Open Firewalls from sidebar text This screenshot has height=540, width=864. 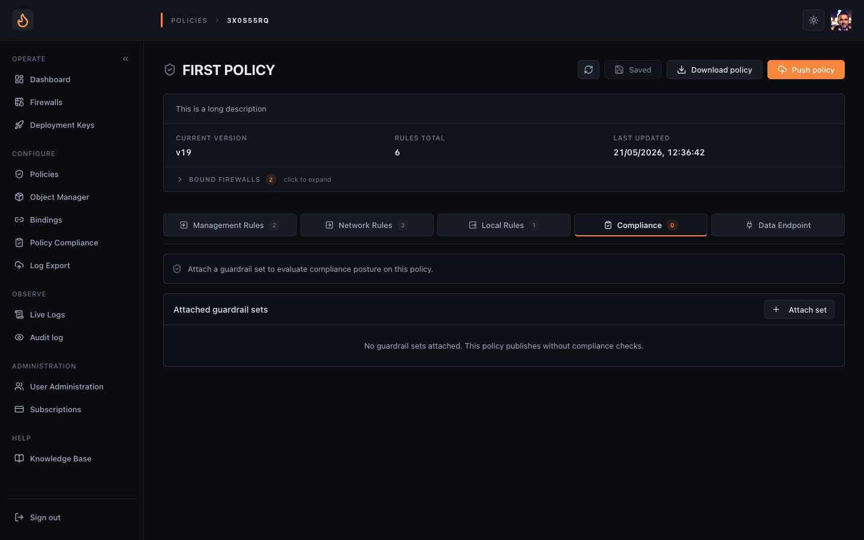46,102
